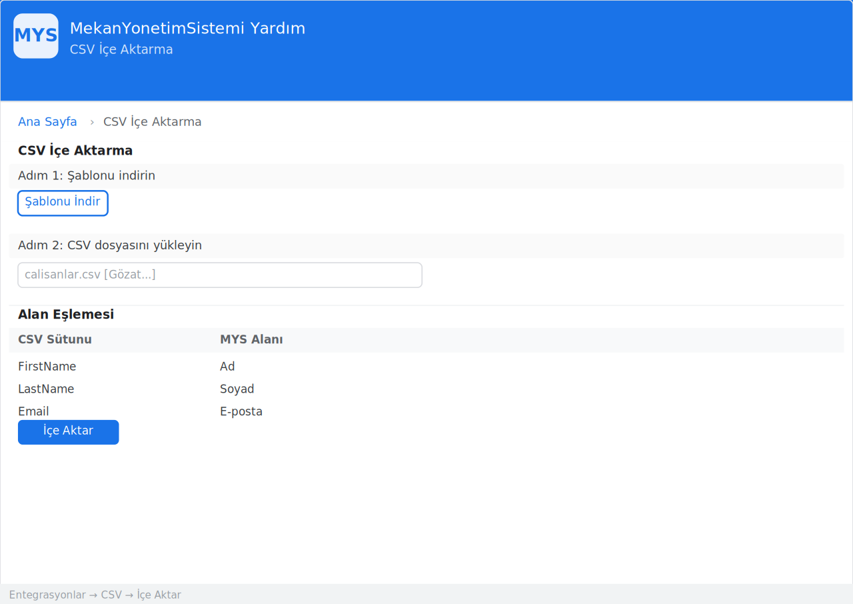This screenshot has width=853, height=604.
Task: Click the CSV Sütunu column header
Action: [x=55, y=340]
